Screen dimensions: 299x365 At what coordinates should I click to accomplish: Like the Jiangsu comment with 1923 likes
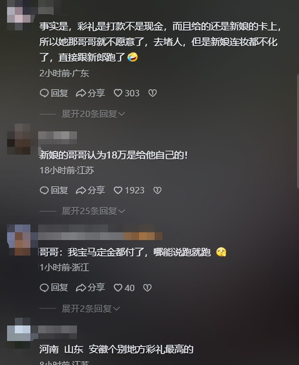129,190
